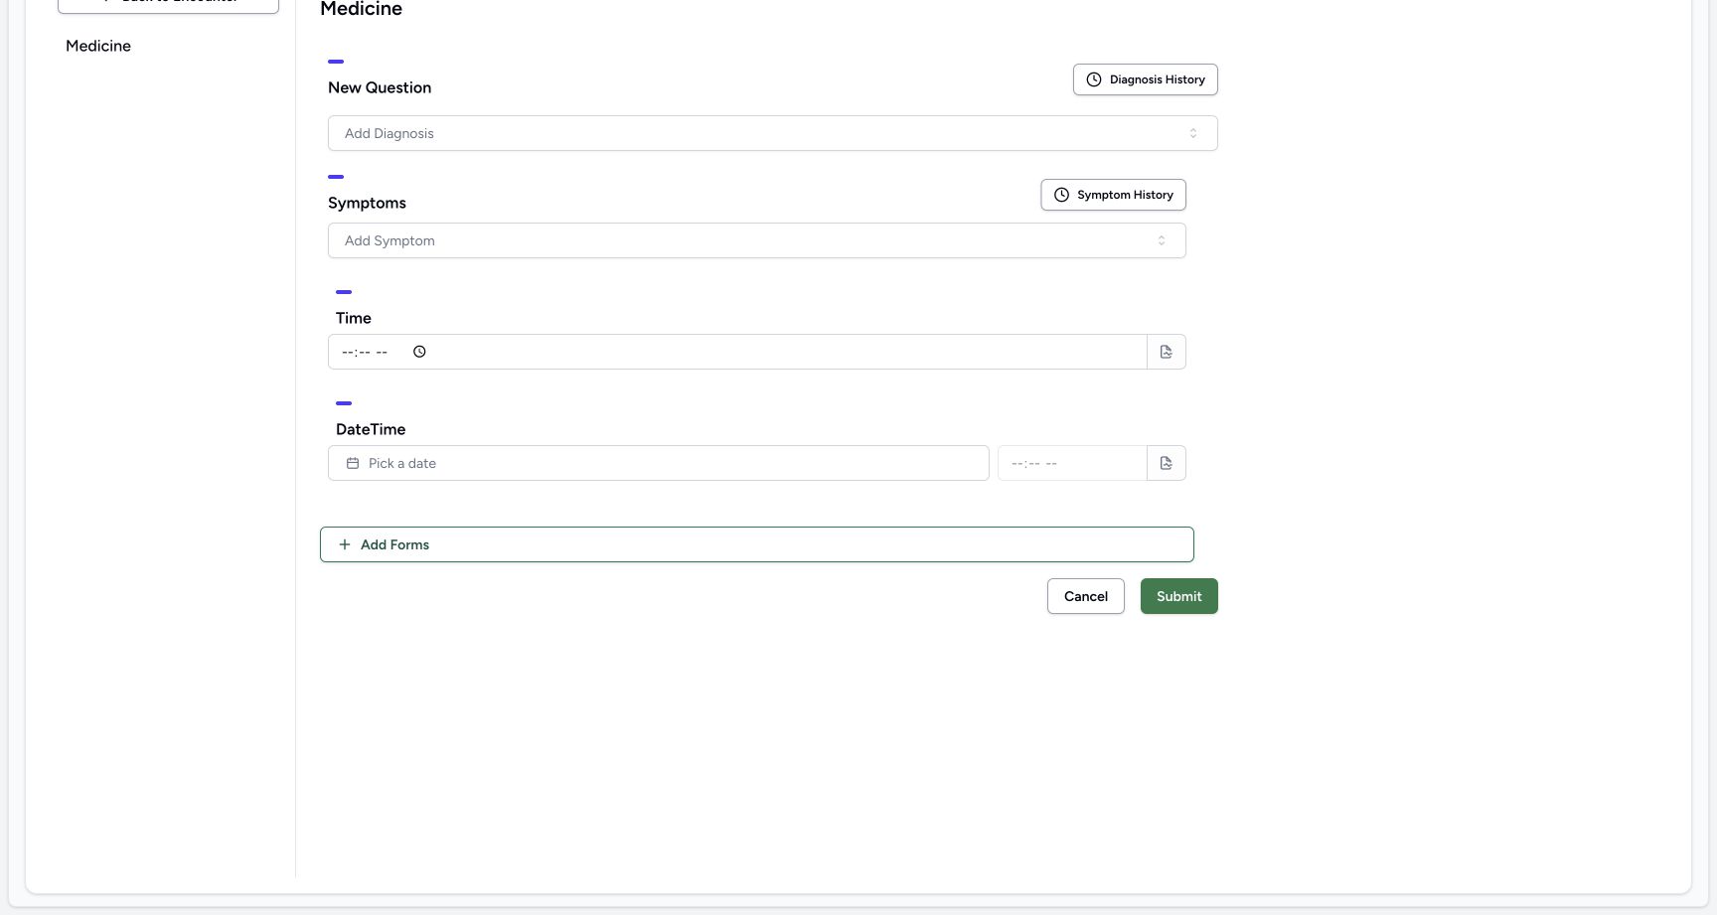Click the clock icon in Symptom History
The height and width of the screenshot is (915, 1717).
point(1061,195)
